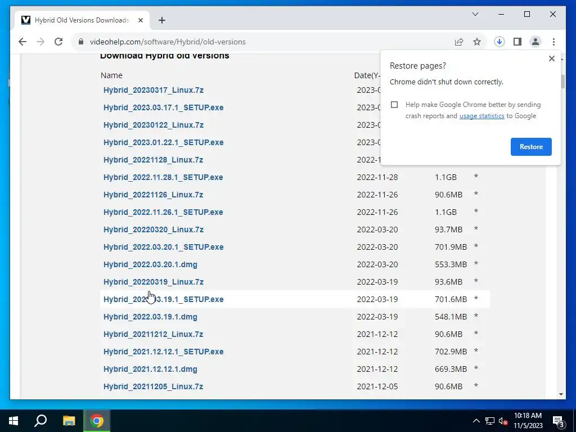Reload the page with the refresh icon

click(x=58, y=42)
